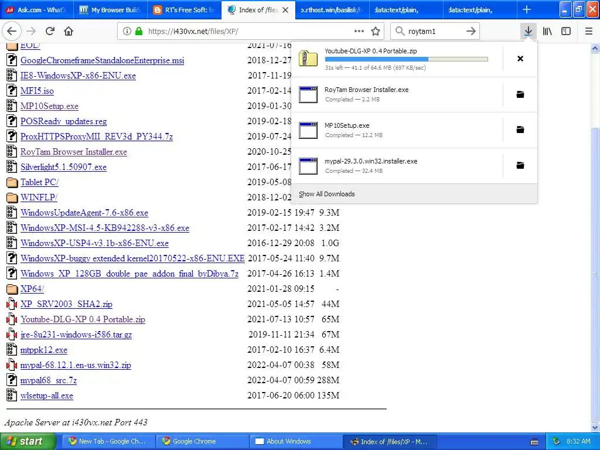Viewport: 600px width, 450px height.
Task: Click the binary icon beside wlsetup-all.exe
Action: [x=12, y=396]
